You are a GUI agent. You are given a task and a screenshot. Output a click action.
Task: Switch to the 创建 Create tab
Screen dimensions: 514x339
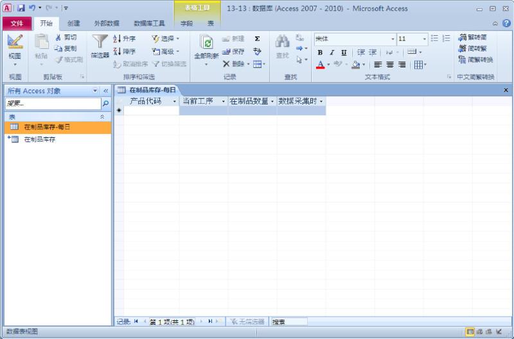tap(74, 23)
